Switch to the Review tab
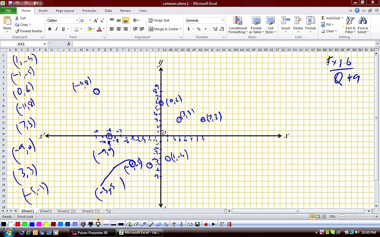 (x=126, y=11)
